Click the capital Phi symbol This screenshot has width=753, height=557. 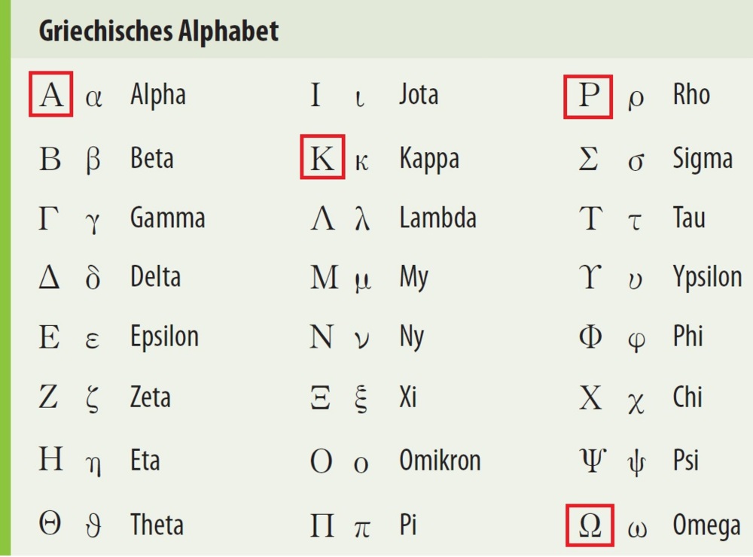click(590, 336)
